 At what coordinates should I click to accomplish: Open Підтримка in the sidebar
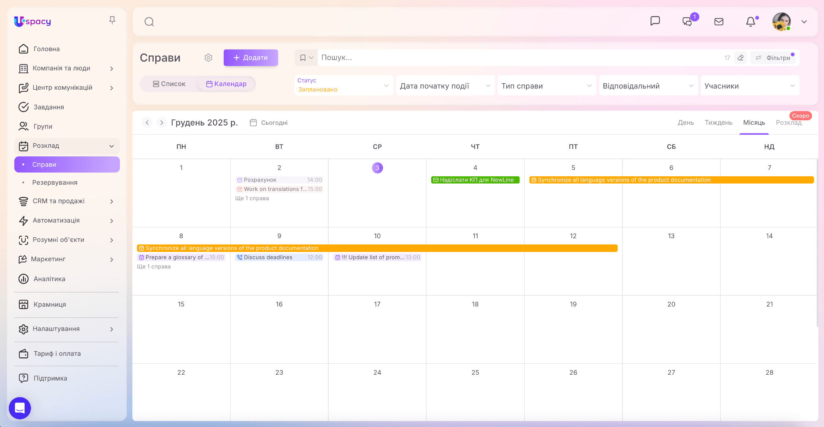point(67,378)
